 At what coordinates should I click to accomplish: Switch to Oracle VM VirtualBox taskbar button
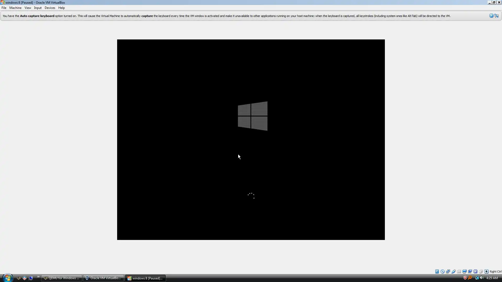click(x=104, y=278)
